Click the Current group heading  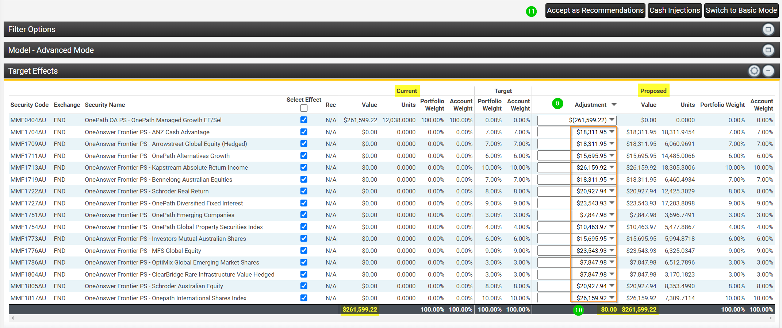point(407,91)
